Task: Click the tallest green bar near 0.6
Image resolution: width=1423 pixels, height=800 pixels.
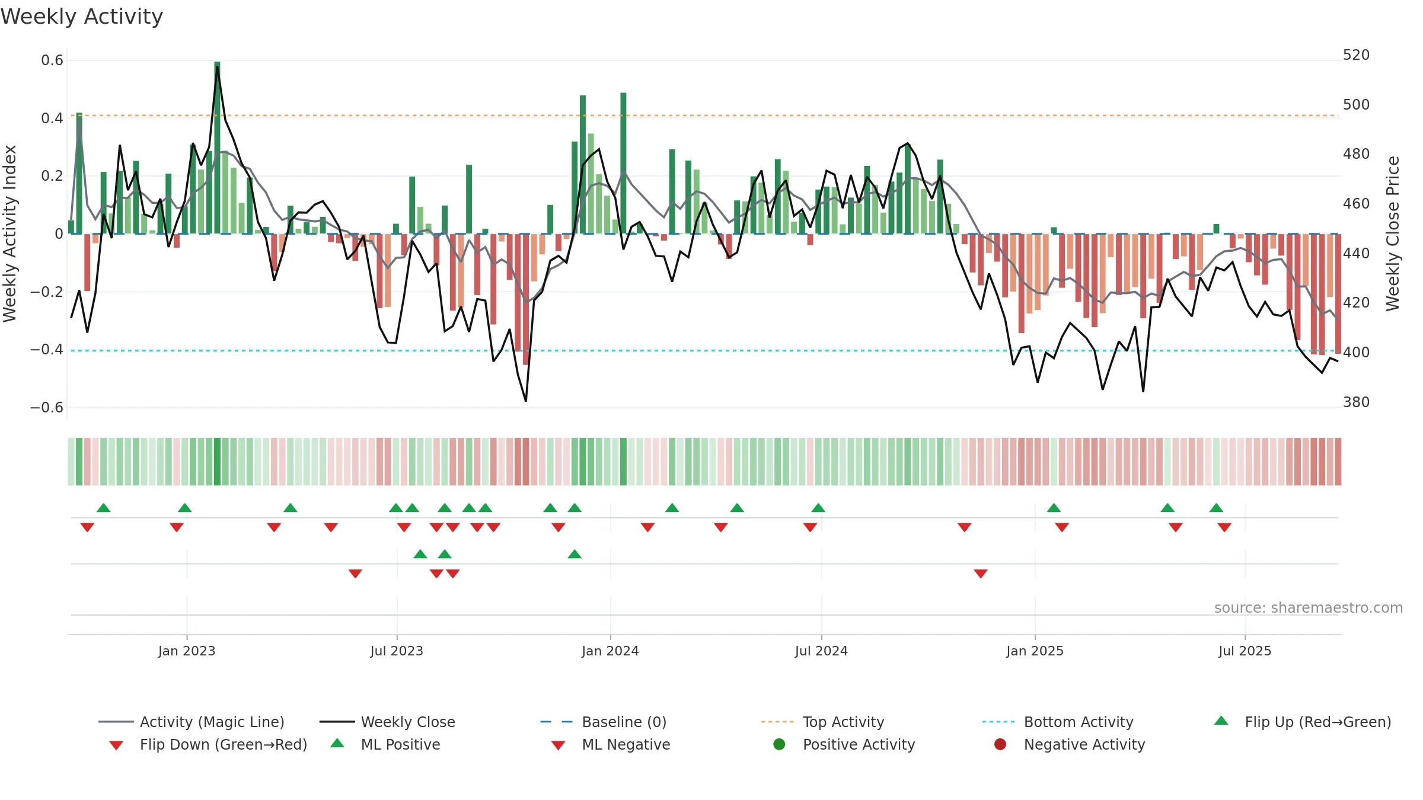Action: pos(217,148)
